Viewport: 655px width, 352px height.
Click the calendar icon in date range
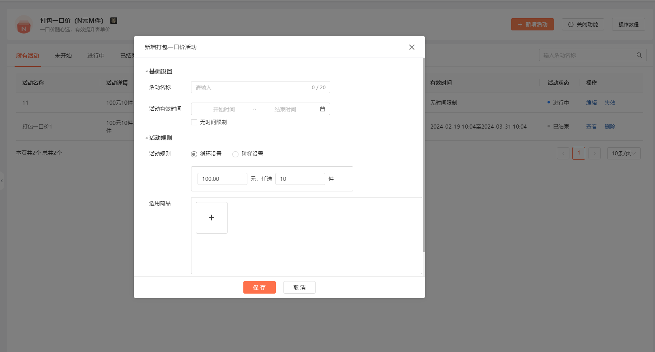tap(322, 109)
